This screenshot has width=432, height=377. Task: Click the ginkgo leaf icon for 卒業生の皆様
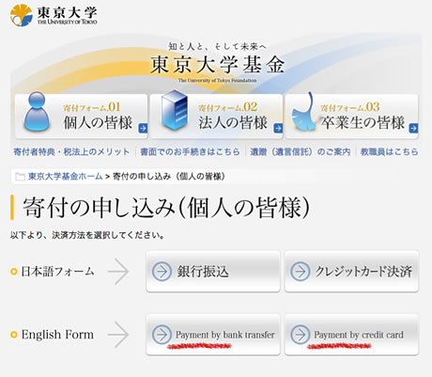pos(304,112)
